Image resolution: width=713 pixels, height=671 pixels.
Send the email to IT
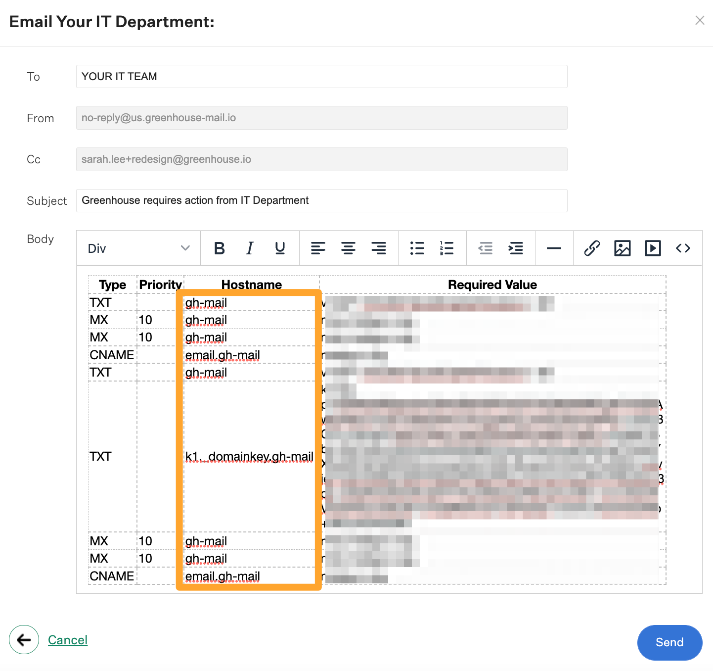click(x=669, y=642)
